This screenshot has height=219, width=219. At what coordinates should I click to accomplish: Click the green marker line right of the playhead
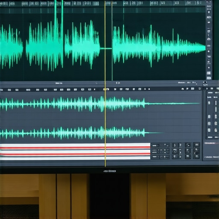[x=112, y=41]
